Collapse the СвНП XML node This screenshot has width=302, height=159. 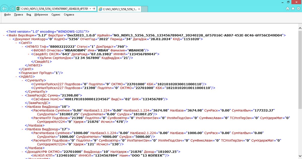click(16, 43)
